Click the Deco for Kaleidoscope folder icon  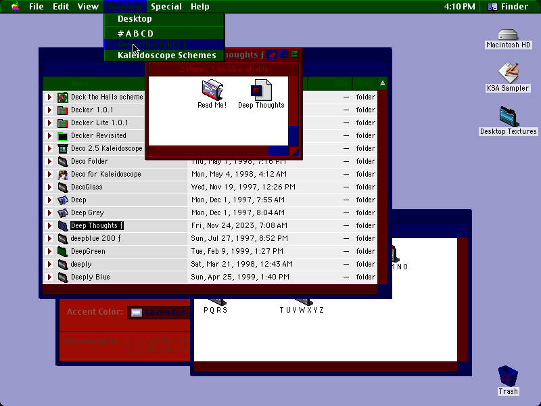(x=62, y=175)
